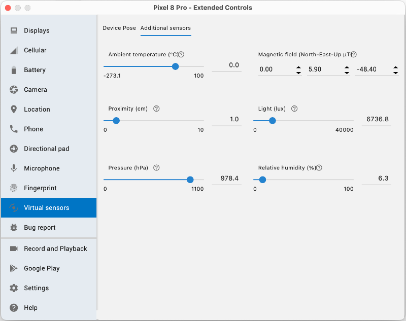
Task: Show help for Pressure sensor
Action: 156,168
